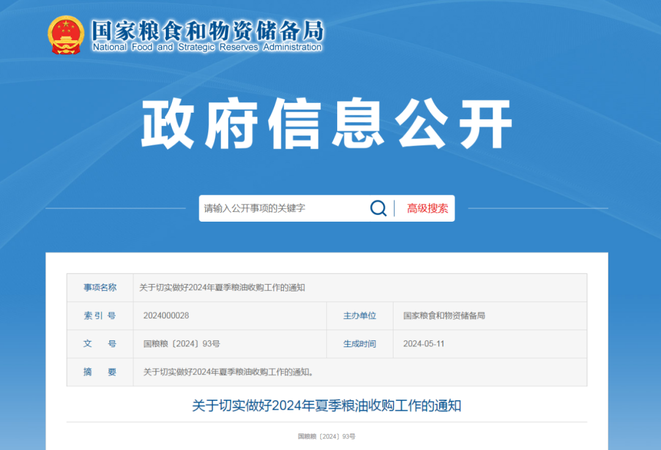Click the red search icon next to 高级搜索
The height and width of the screenshot is (450, 661).
click(x=378, y=208)
